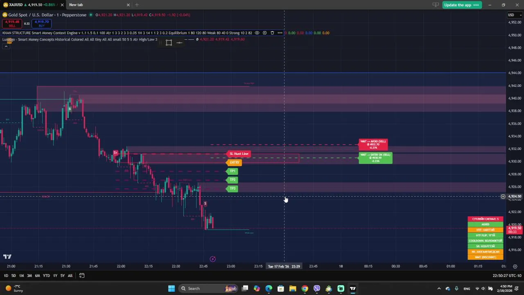The width and height of the screenshot is (524, 295).
Task: Close the New tab tab
Action: point(128,5)
